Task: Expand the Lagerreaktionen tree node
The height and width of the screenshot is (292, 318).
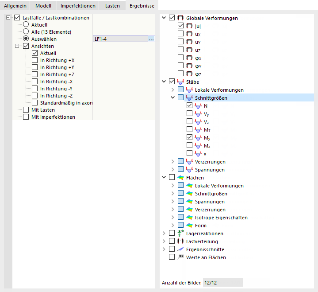Action: coord(164,233)
